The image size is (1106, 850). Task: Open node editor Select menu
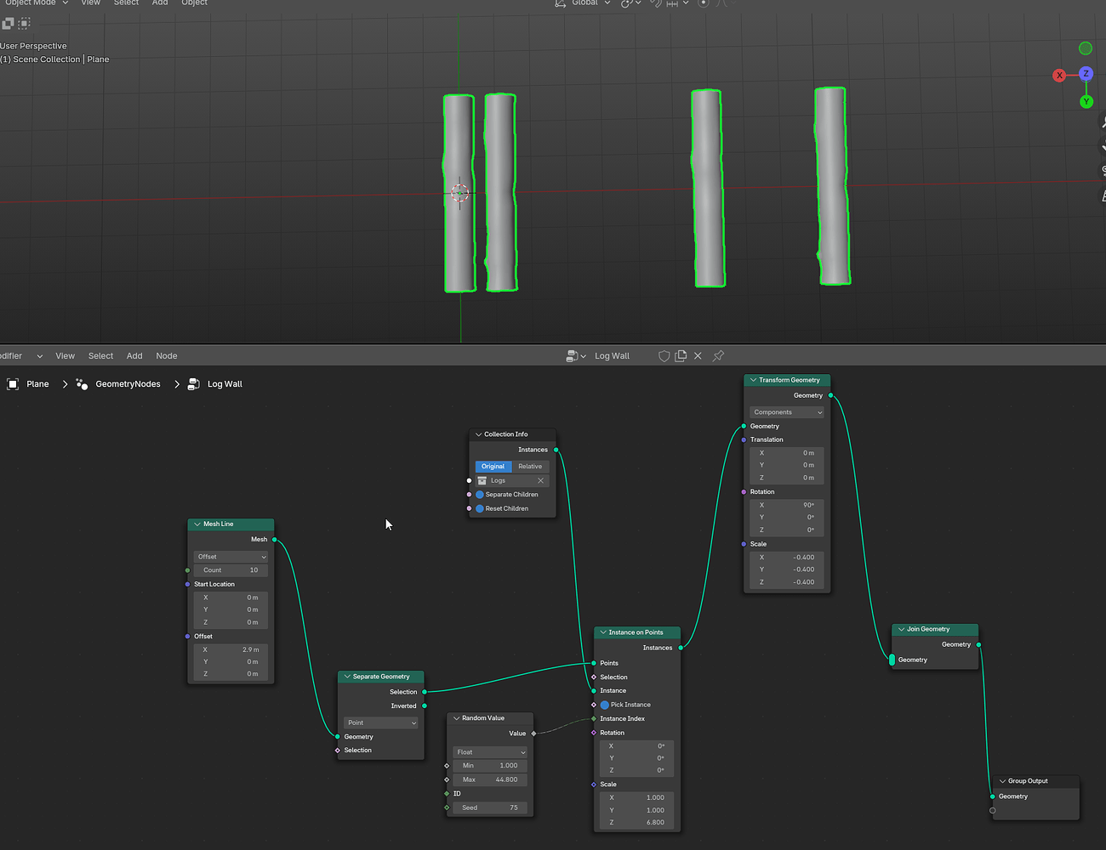tap(100, 356)
